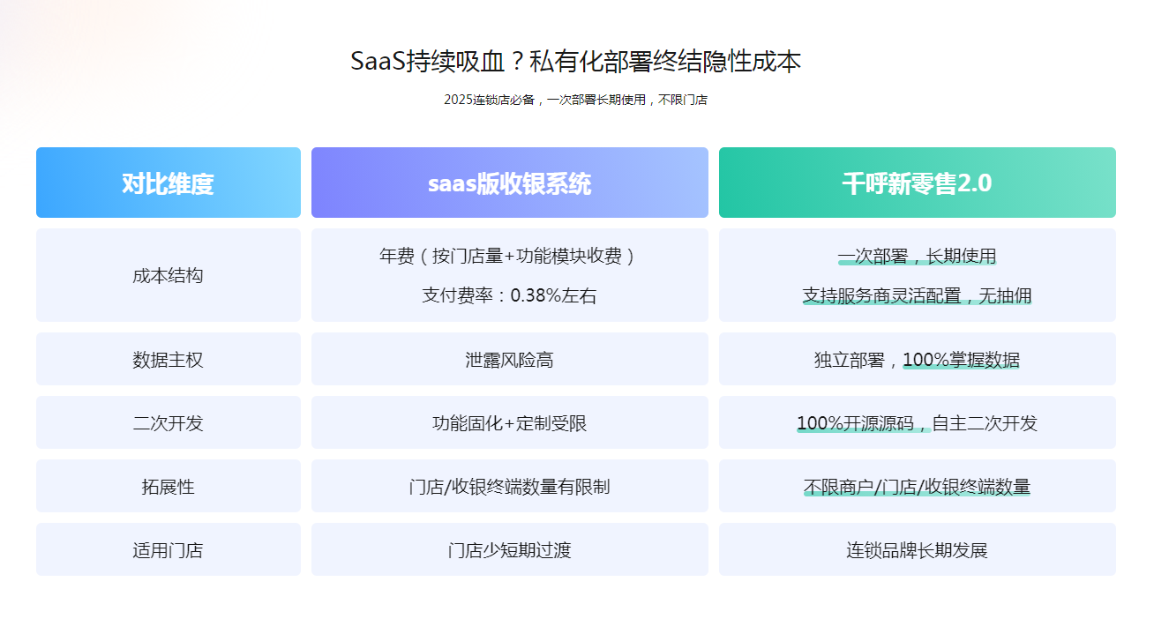
Task: Click the text '支持服务商灵活配置，无抽佣'
Action: pos(918,295)
